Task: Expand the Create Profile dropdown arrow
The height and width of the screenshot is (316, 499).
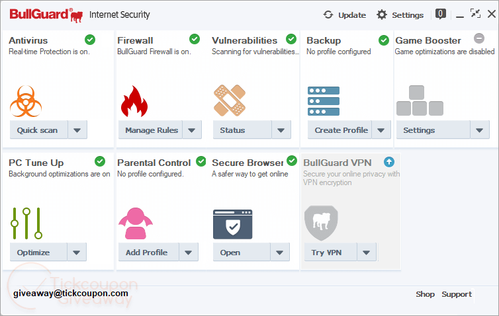Action: click(x=381, y=130)
